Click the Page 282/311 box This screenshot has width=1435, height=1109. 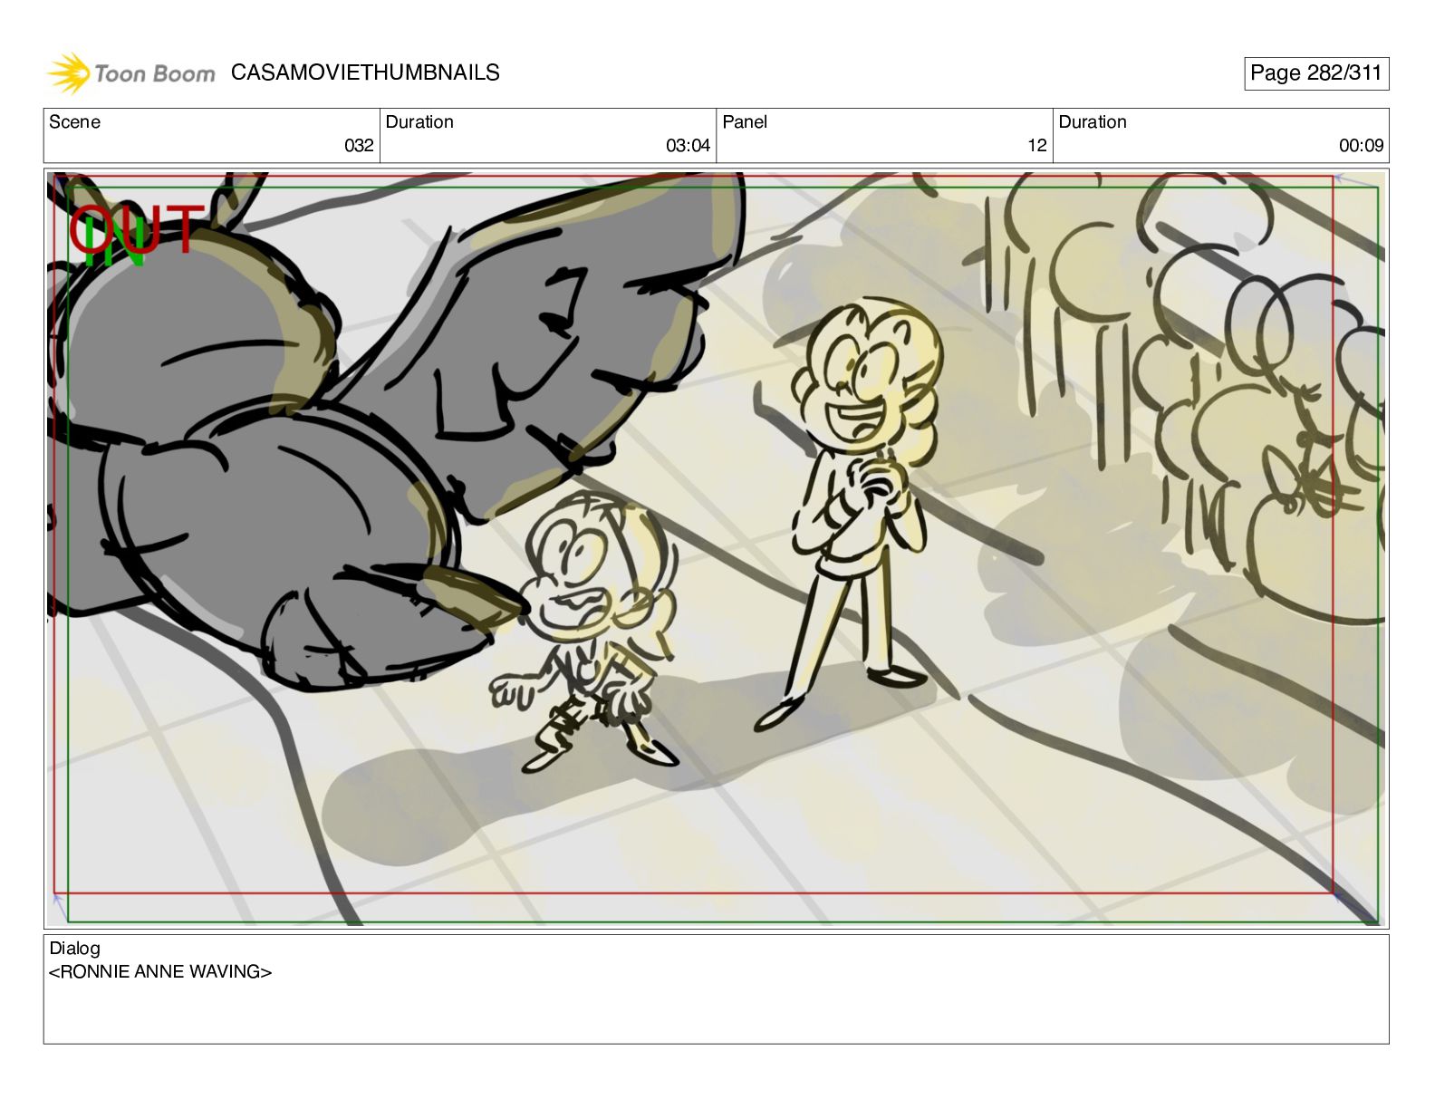click(x=1315, y=73)
